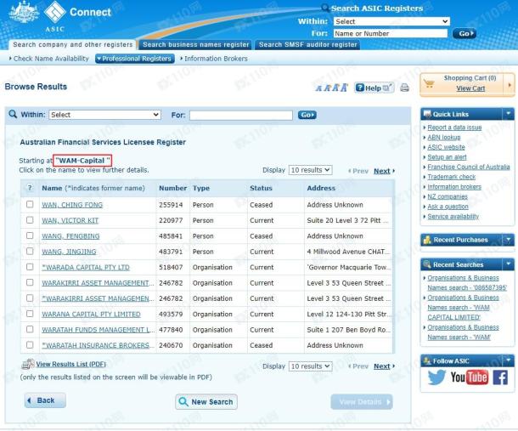Click View Details button
Image resolution: width=518 pixels, height=431 pixels.
[362, 402]
